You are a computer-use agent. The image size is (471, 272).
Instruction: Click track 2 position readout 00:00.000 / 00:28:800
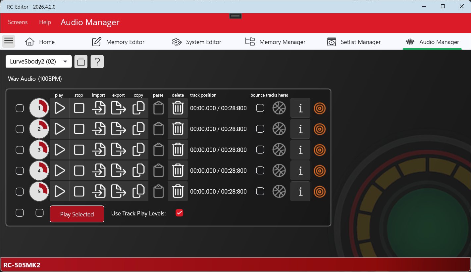coord(218,129)
